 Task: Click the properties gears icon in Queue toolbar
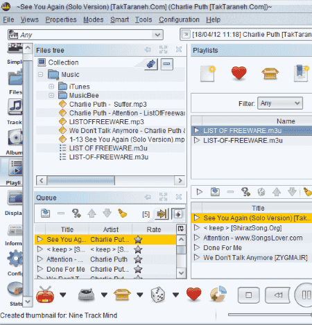[76, 213]
